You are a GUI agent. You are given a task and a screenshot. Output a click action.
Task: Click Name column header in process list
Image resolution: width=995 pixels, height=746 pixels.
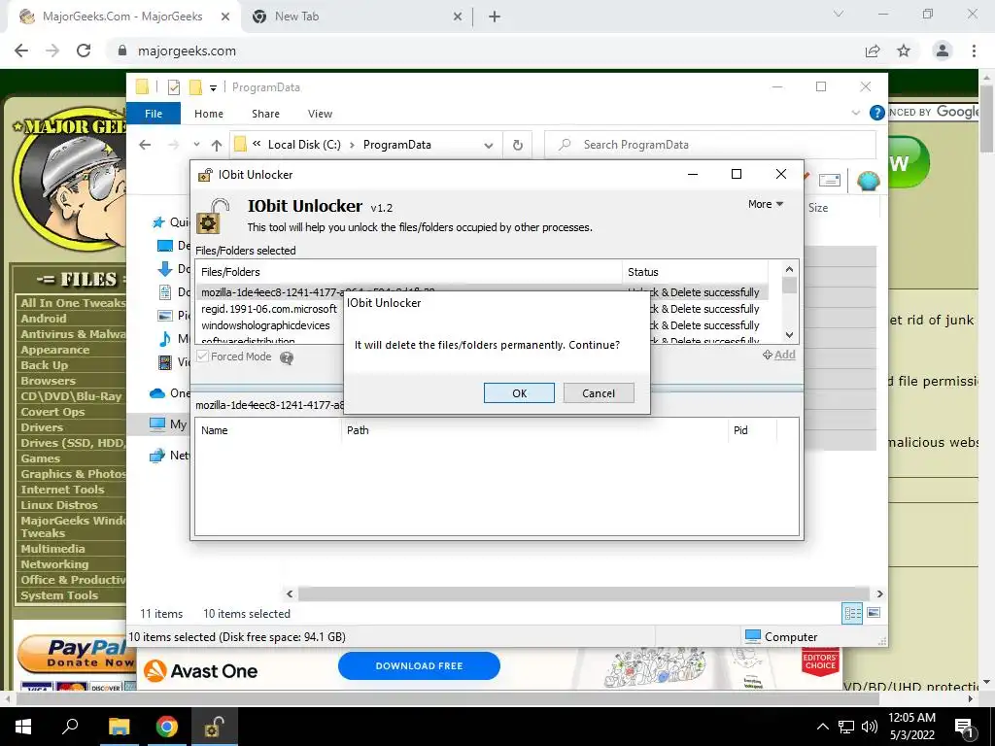(268, 430)
